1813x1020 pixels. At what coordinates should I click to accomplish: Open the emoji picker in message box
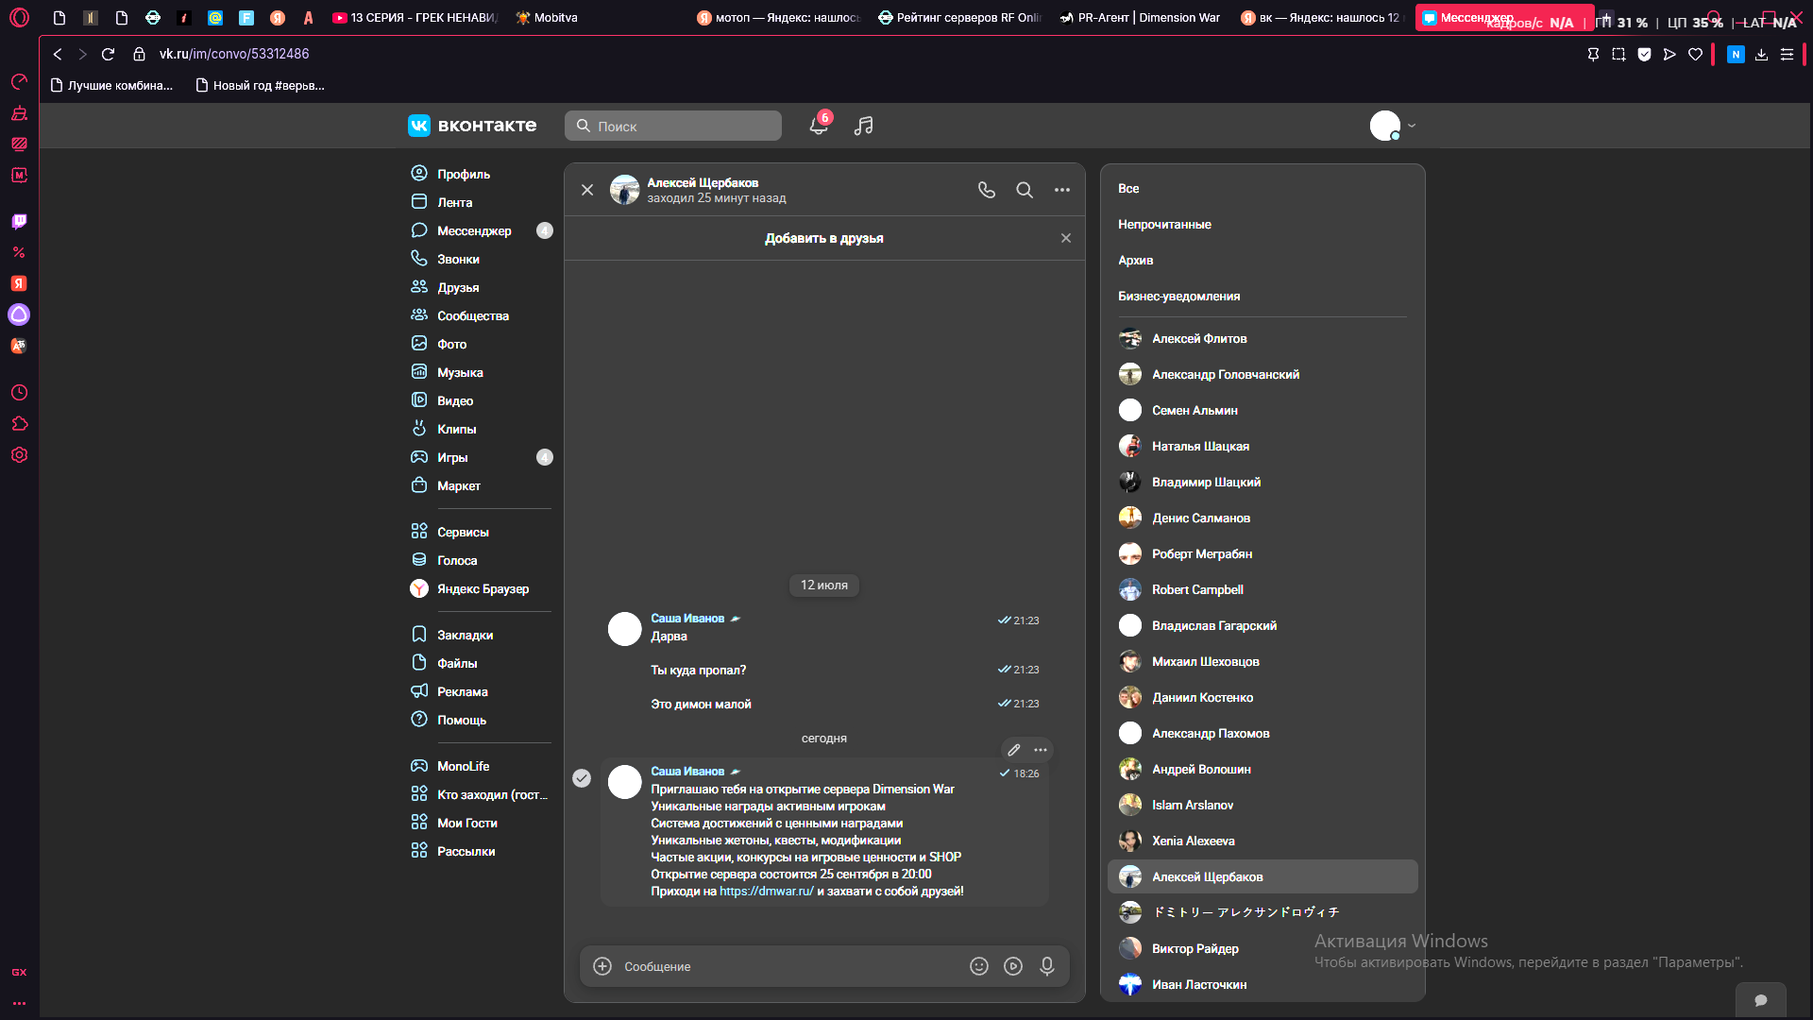click(x=979, y=966)
